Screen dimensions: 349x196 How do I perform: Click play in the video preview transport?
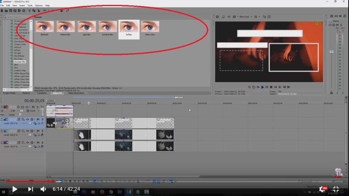pos(262,87)
